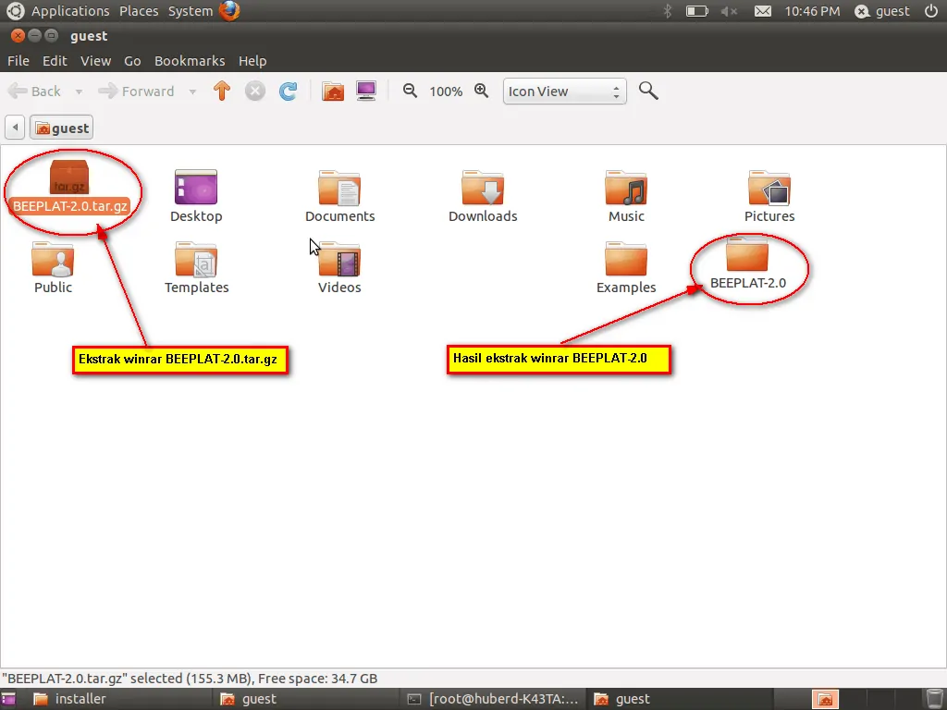Screen dimensions: 947x710
Task: Open the System menu
Action: [191, 11]
